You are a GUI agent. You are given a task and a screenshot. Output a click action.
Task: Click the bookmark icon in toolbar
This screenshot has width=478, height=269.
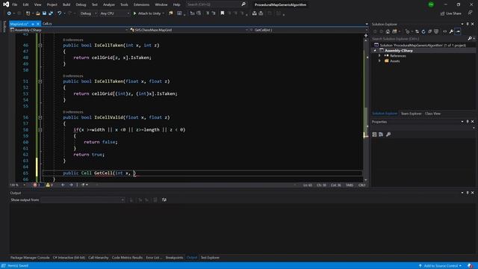223,13
